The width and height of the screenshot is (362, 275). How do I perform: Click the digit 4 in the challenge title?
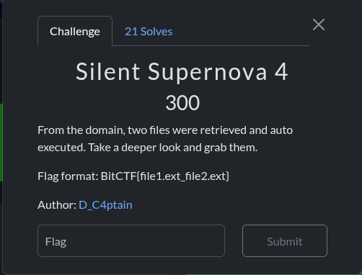coord(281,72)
